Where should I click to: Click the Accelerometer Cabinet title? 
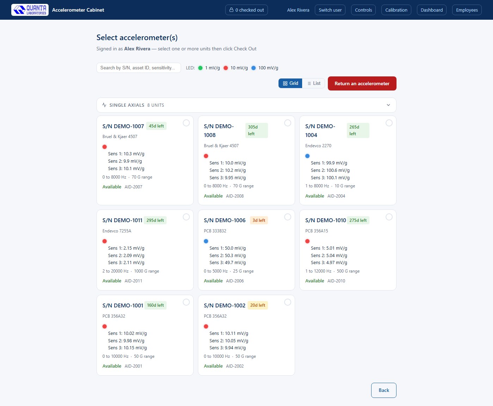click(x=78, y=10)
